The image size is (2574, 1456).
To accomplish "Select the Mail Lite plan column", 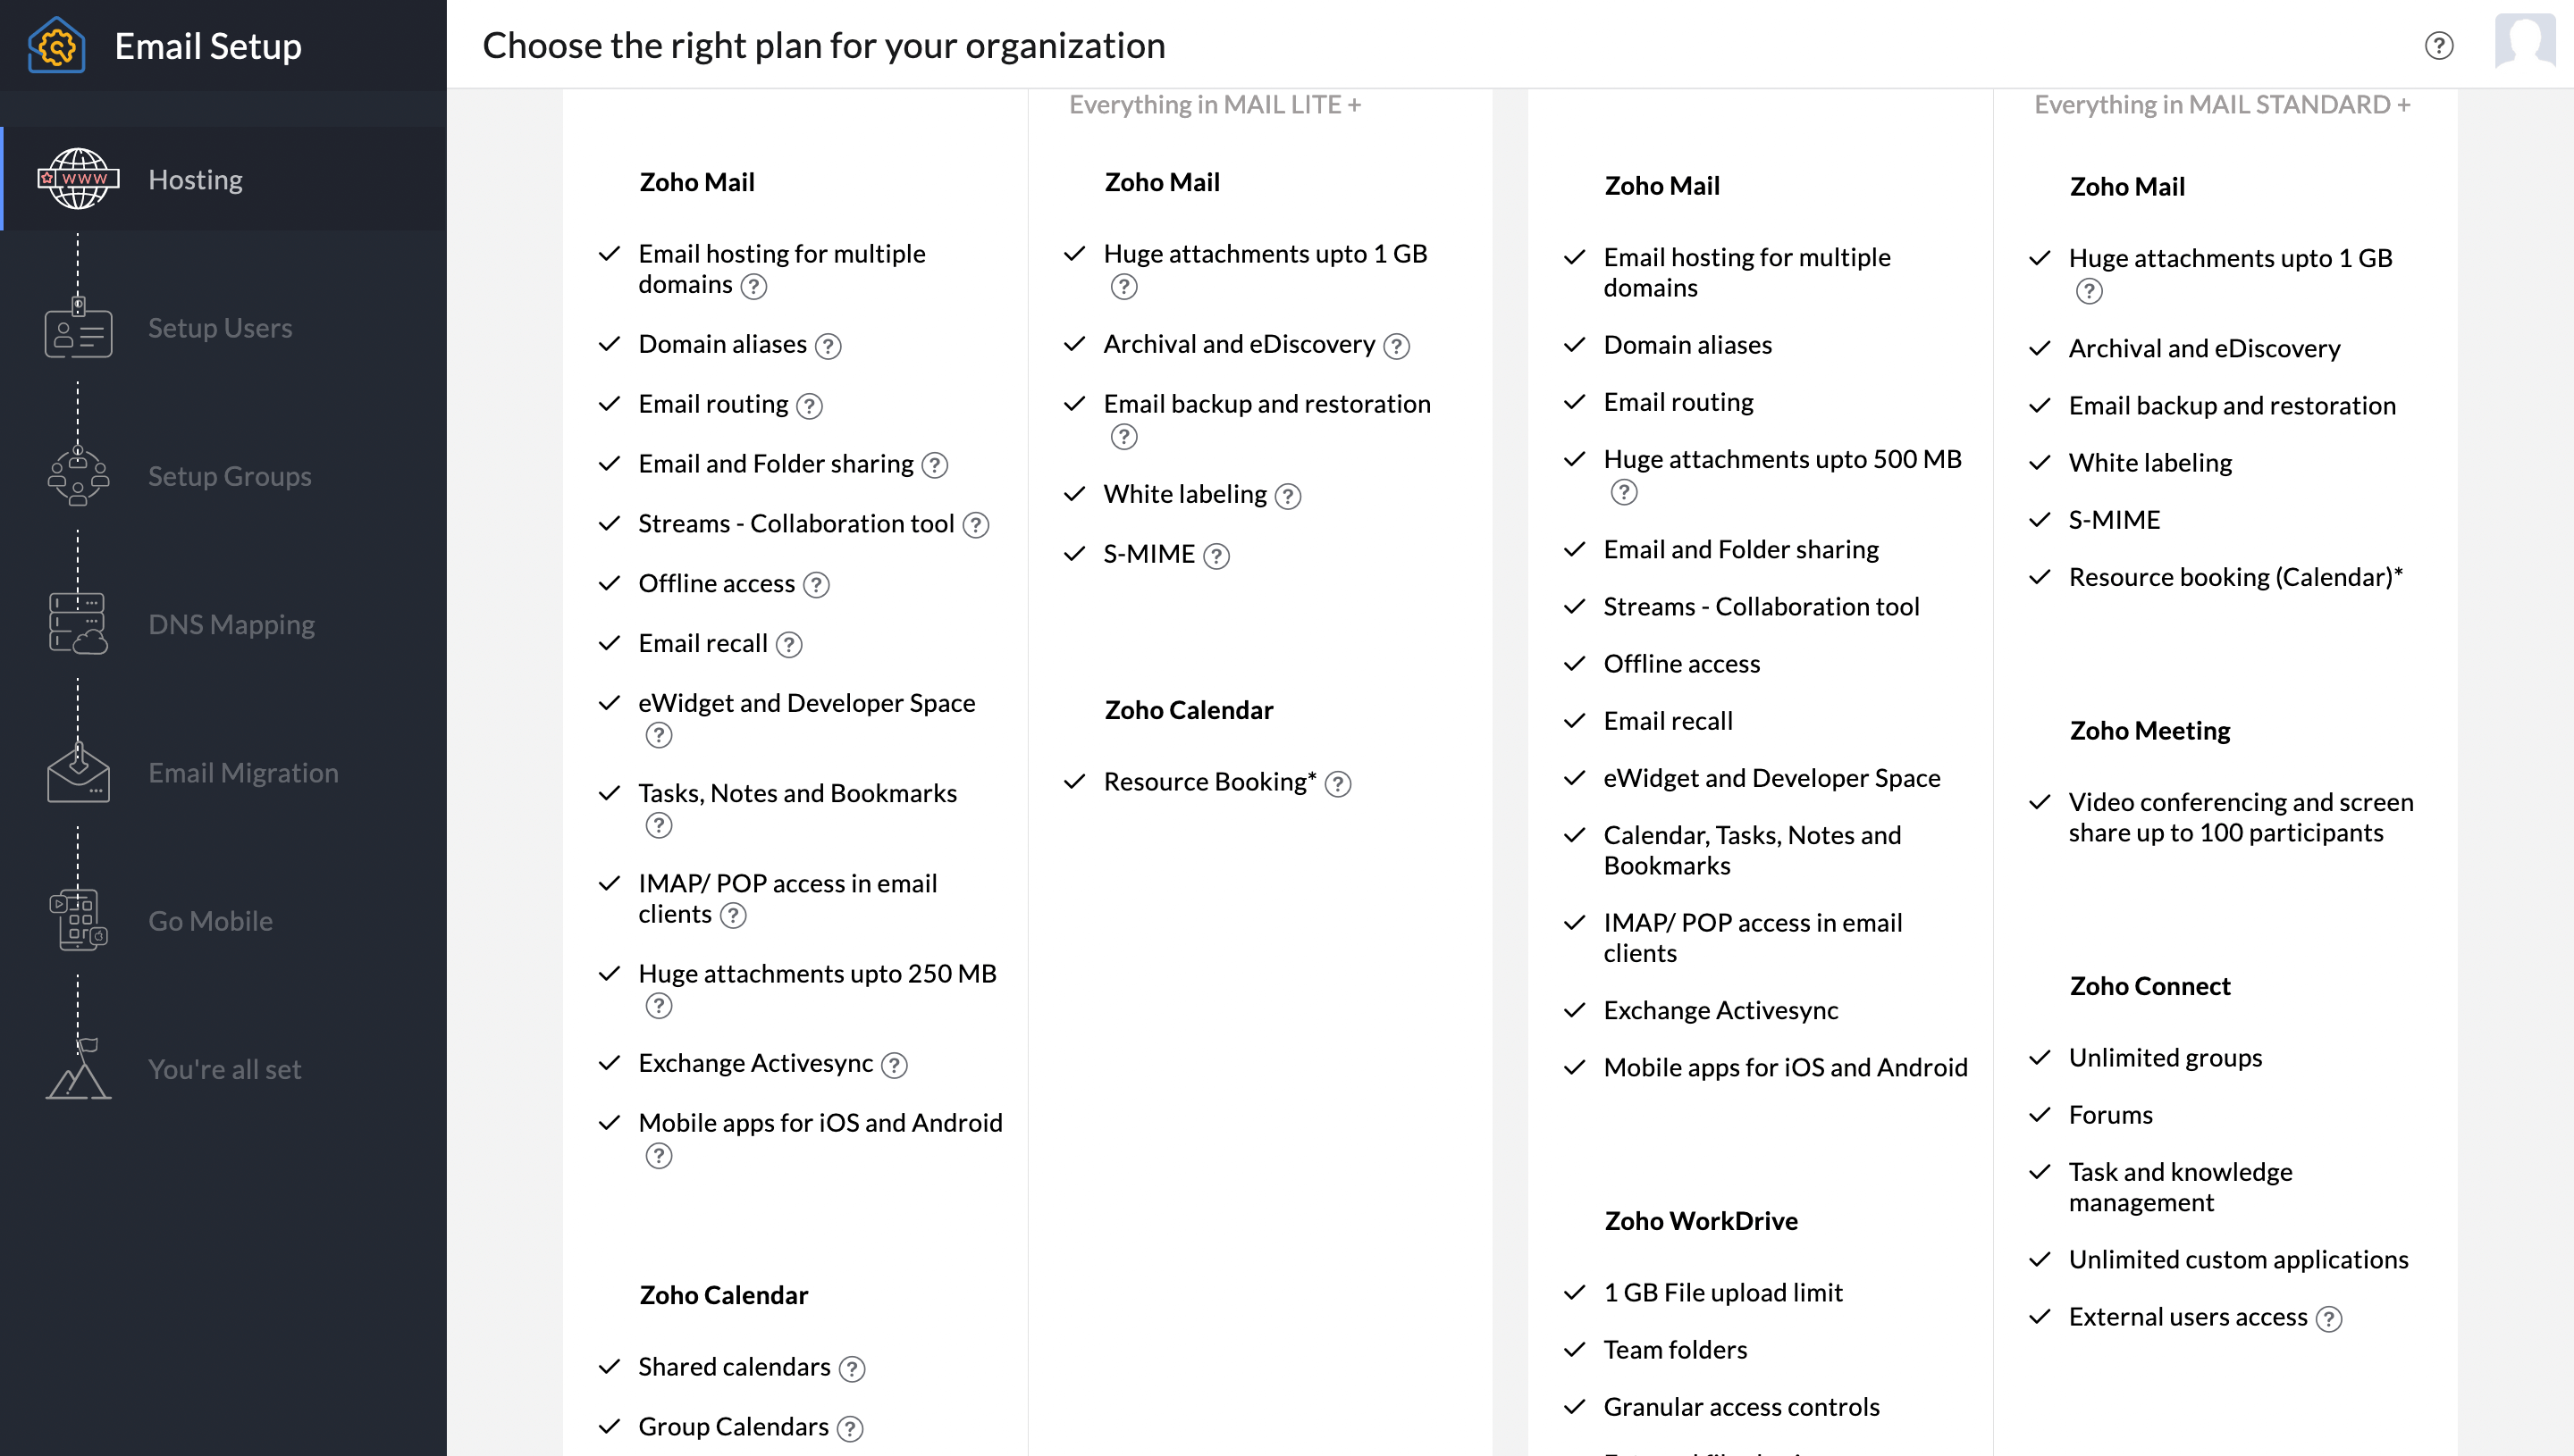I will [803, 707].
